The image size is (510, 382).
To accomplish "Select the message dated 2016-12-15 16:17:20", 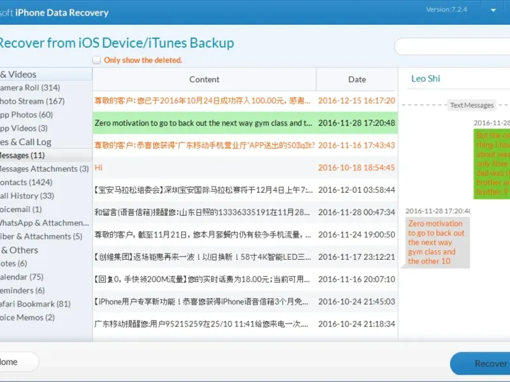I will coord(245,101).
